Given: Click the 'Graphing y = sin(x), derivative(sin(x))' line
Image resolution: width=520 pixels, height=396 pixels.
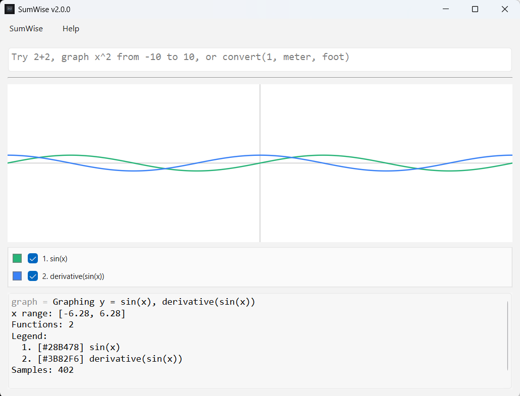Looking at the screenshot, I should tap(154, 302).
